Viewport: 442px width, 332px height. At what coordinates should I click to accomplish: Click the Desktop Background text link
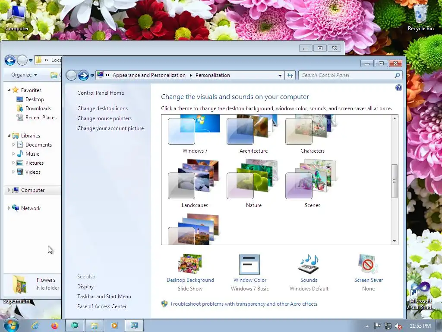coord(190,280)
